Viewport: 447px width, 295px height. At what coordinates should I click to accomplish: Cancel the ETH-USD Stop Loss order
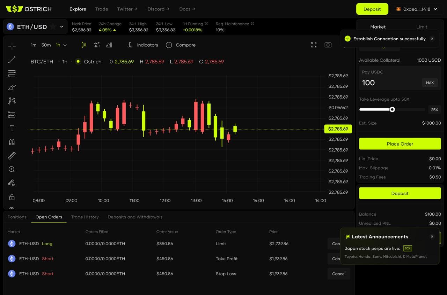point(338,274)
